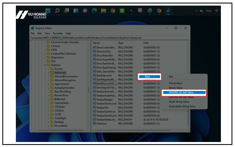The image size is (235, 147).
Task: Expand the BannerStore key
Action: (x=48, y=96)
